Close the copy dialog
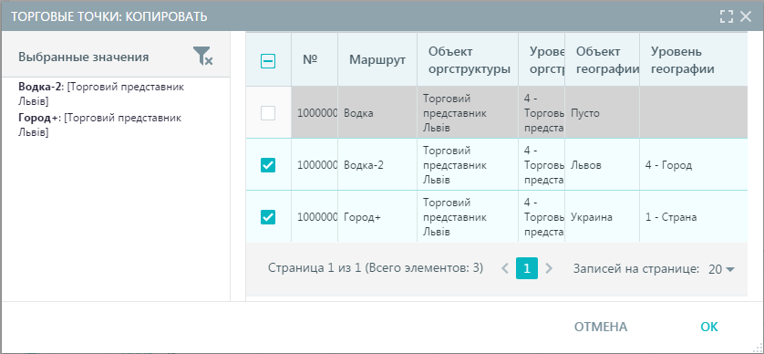This screenshot has width=764, height=354. point(746,16)
